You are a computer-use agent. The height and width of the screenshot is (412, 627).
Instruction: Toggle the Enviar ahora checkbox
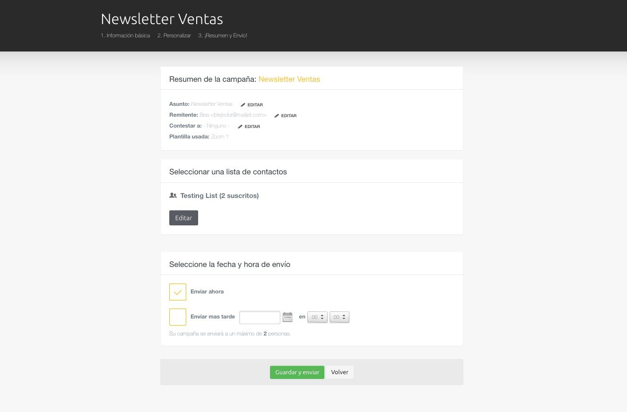pyautogui.click(x=178, y=292)
